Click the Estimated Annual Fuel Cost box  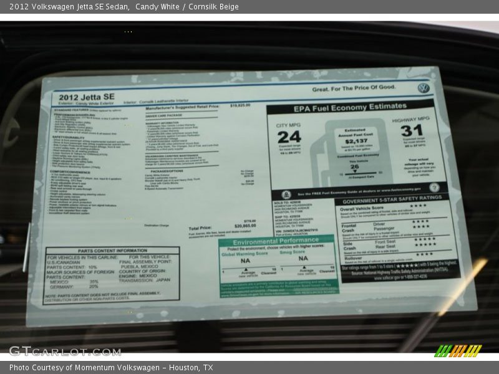pyautogui.click(x=356, y=138)
